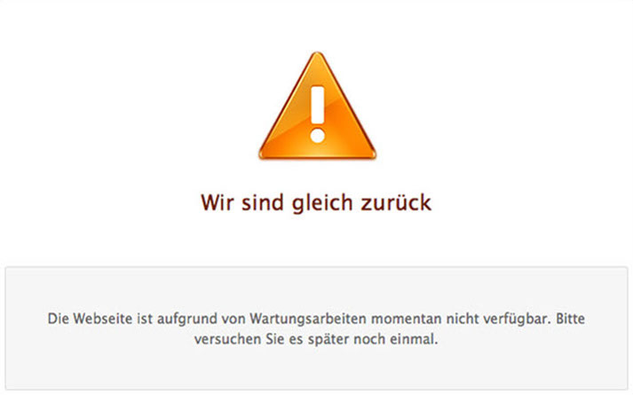Click the word "versuchen" in the message
The height and width of the screenshot is (395, 633).
[x=227, y=338]
